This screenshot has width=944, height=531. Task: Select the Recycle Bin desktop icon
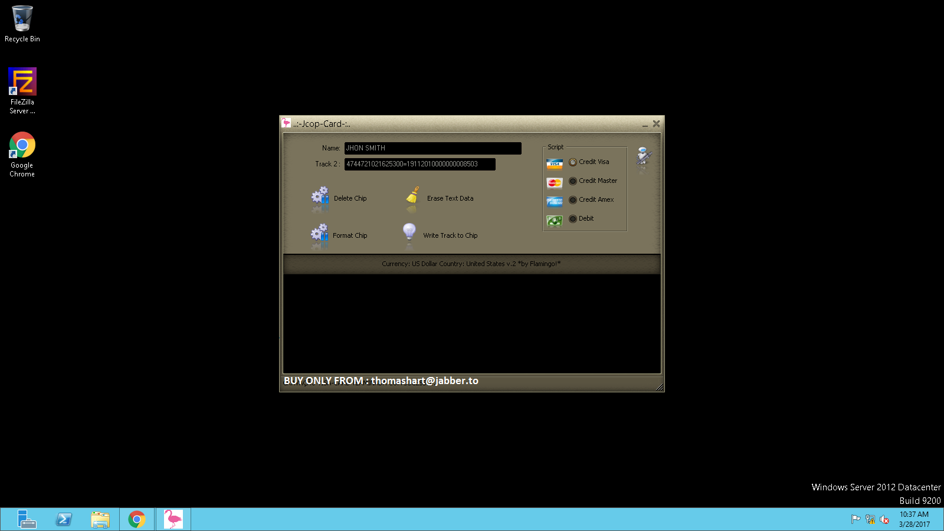[x=22, y=24]
